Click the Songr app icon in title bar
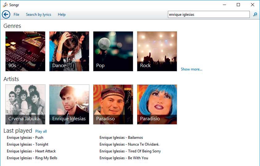The height and width of the screenshot is (166, 260). [5, 5]
